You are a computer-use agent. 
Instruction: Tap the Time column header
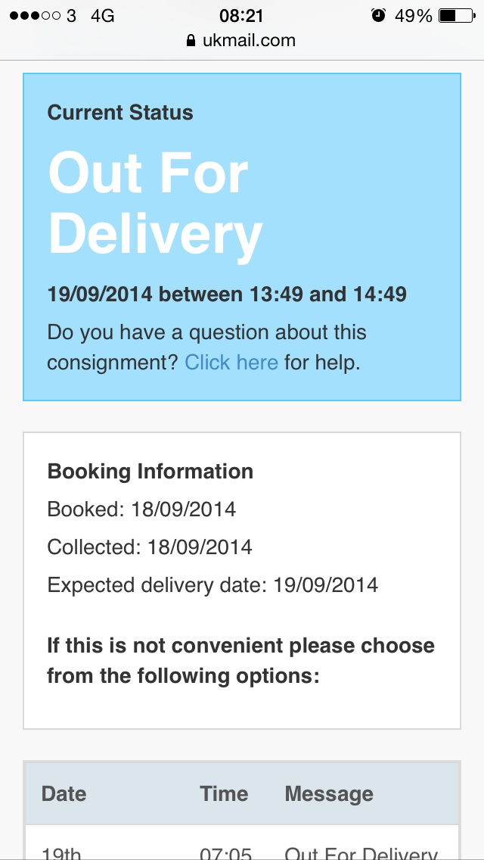point(224,793)
